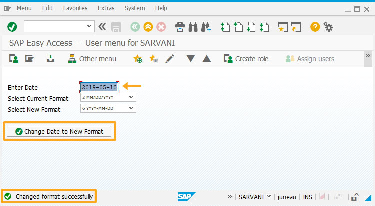This screenshot has height=206, width=375.
Task: Click the Create New Session icon
Action: [x=283, y=27]
